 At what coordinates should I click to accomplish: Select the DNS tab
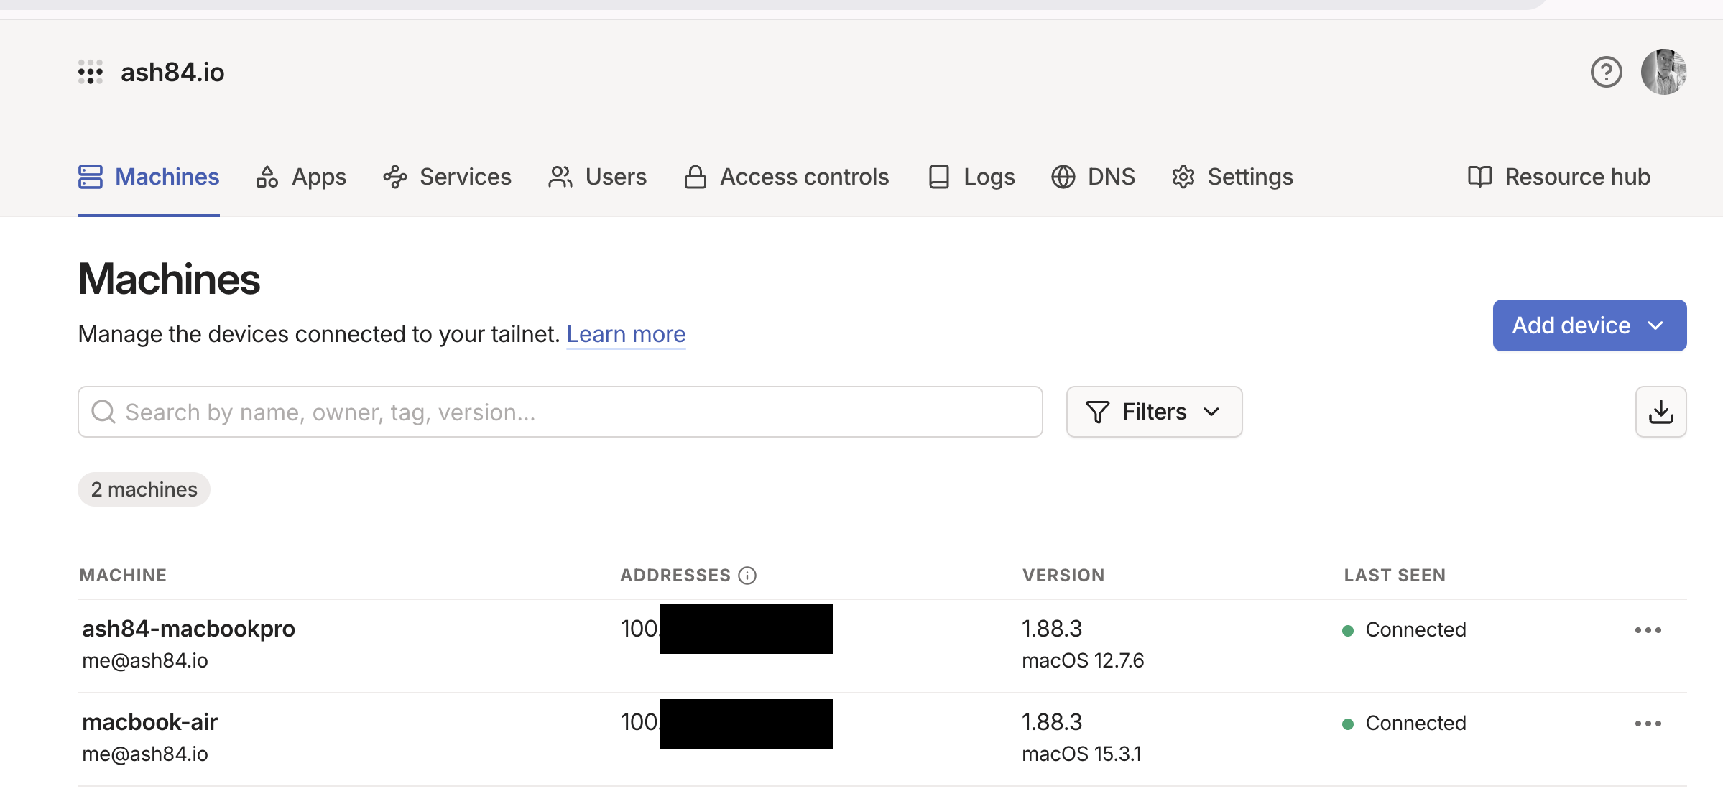coord(1094,177)
